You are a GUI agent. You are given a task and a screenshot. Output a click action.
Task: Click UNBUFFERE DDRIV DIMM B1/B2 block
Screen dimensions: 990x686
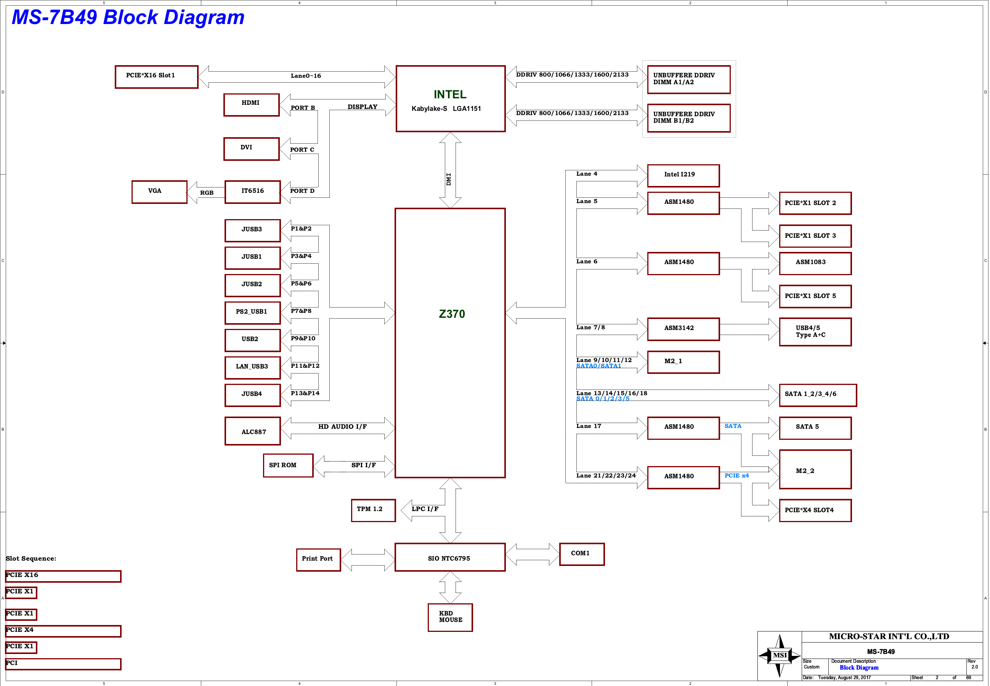(x=689, y=118)
